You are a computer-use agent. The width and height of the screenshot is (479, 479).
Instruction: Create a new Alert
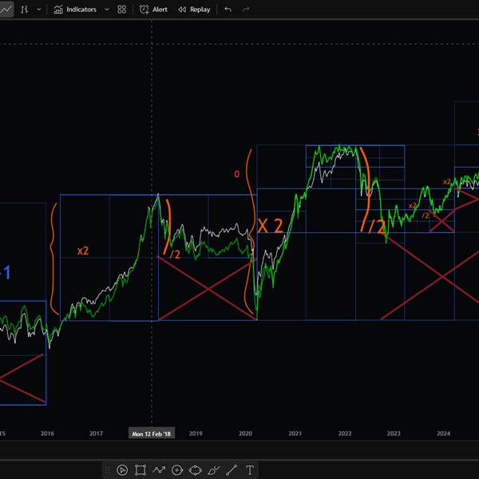pyautogui.click(x=153, y=10)
